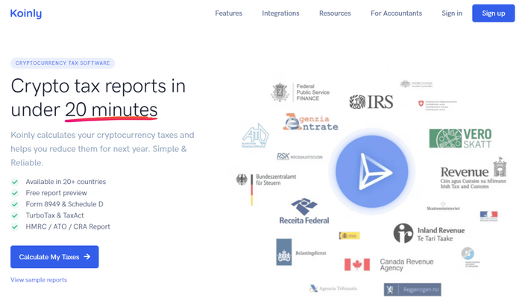The width and height of the screenshot is (522, 298).
Task: Play the video with the central play button
Action: [x=372, y=171]
